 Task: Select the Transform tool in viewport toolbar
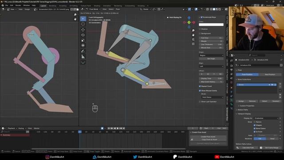(83, 45)
